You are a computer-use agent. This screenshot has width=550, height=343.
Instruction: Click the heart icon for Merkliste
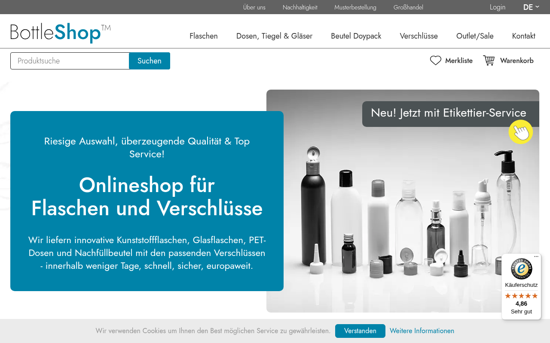coord(436,60)
